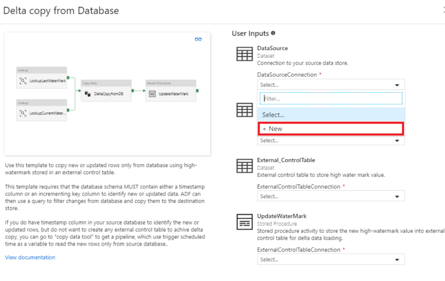Click the Filter text field
445x281 pixels.
pos(331,99)
